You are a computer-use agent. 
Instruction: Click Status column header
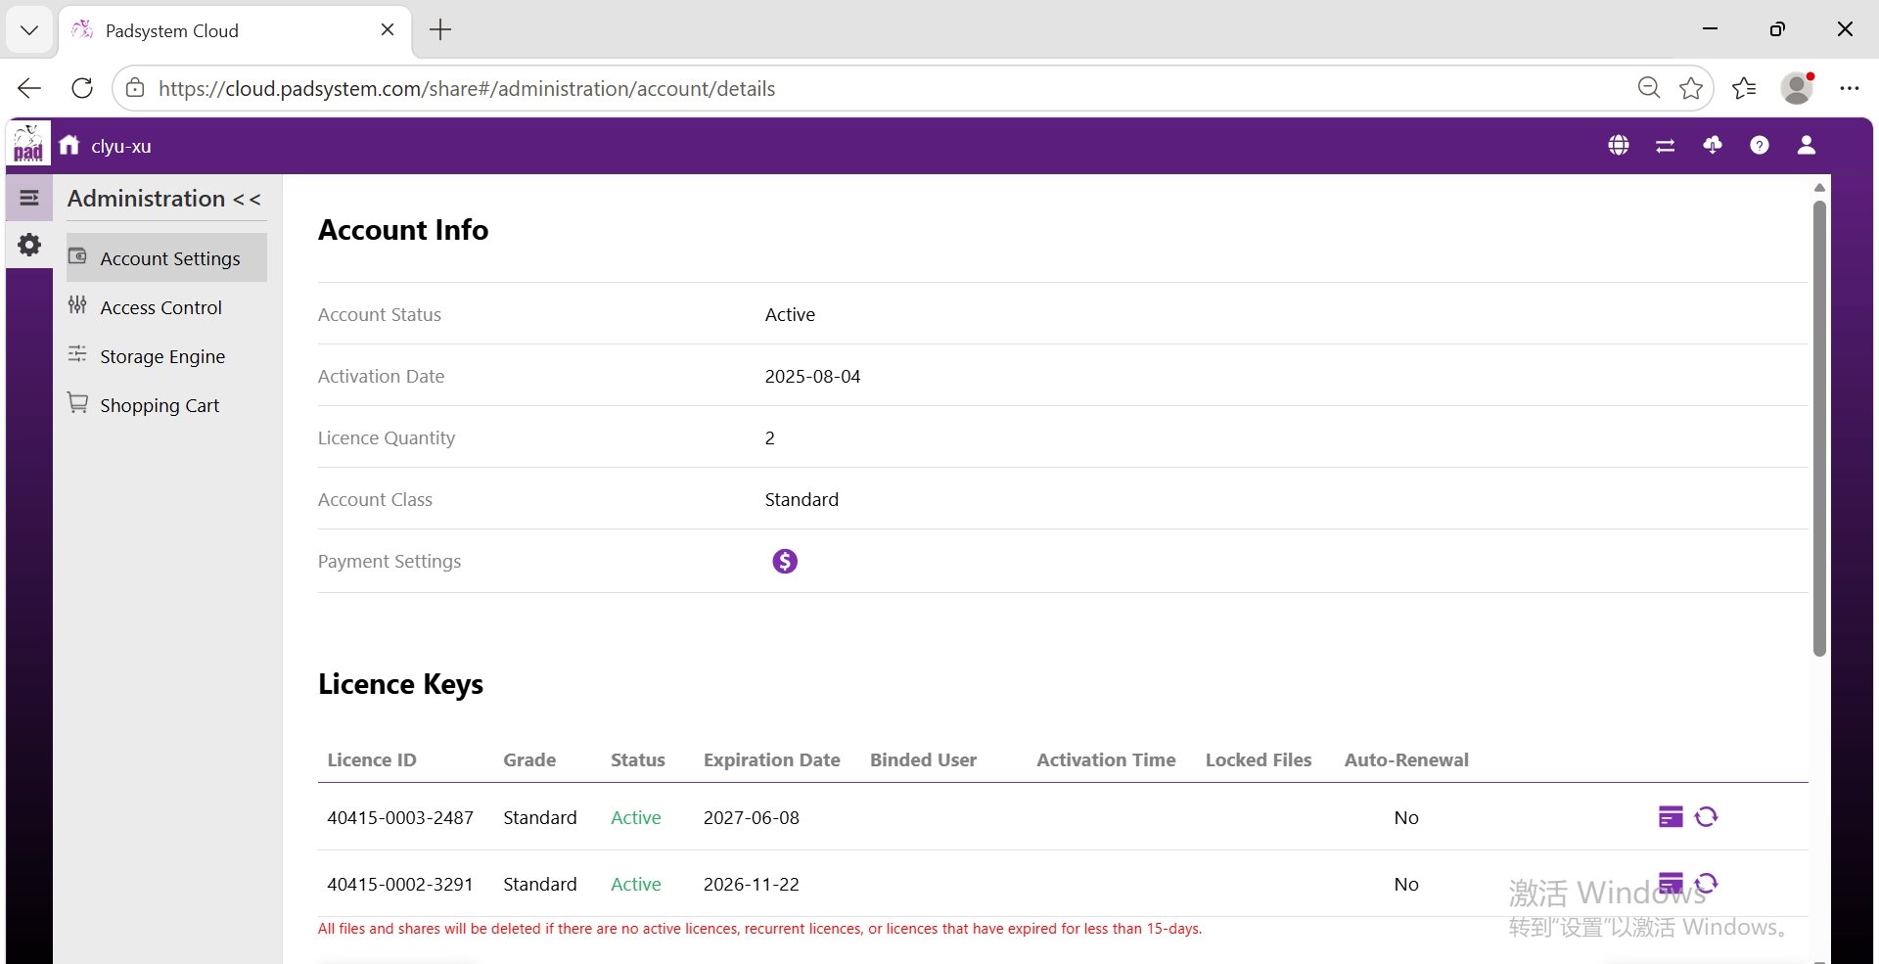pos(638,759)
